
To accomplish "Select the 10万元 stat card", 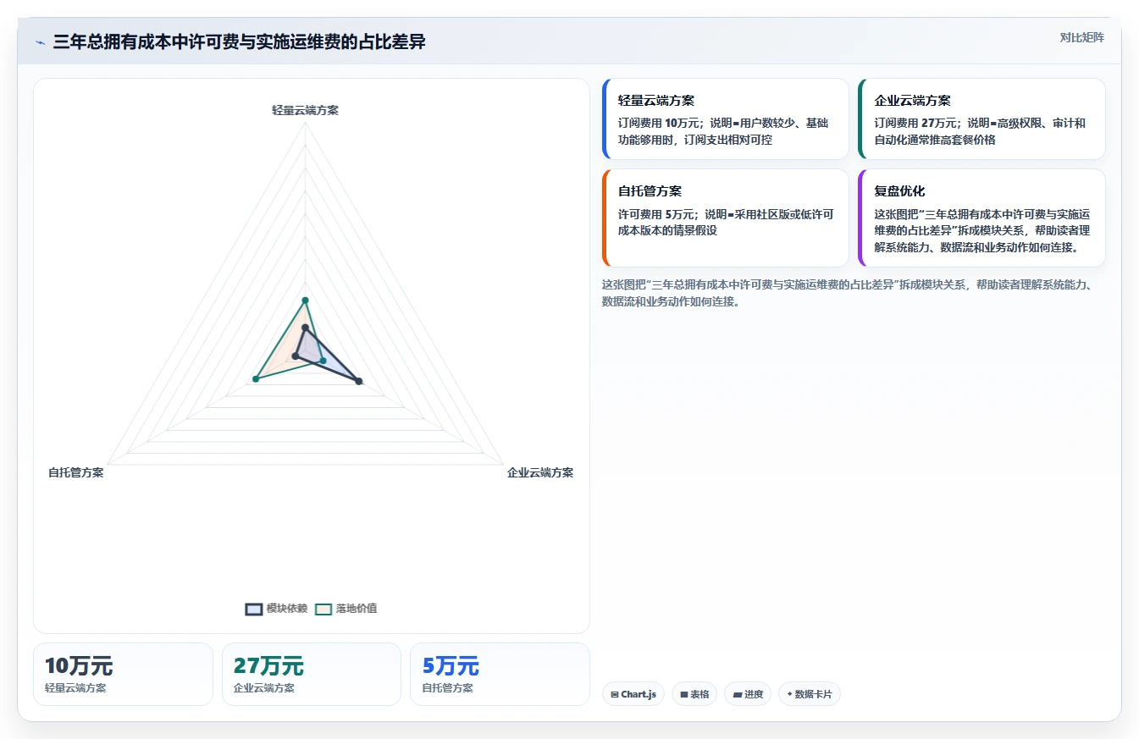I will (123, 674).
